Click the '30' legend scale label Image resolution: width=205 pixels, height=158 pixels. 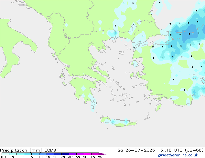(x=70, y=157)
